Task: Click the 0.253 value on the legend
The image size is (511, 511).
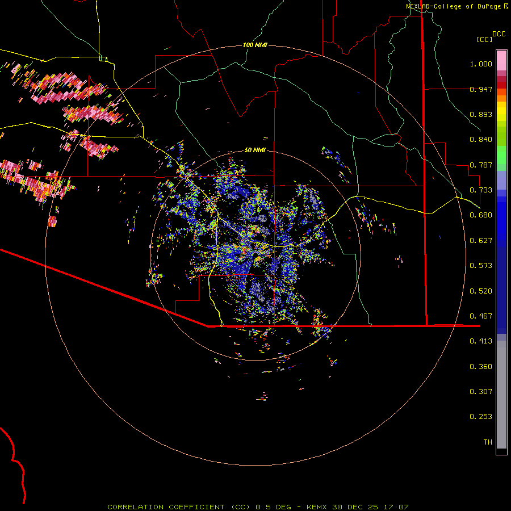Action: pyautogui.click(x=481, y=417)
